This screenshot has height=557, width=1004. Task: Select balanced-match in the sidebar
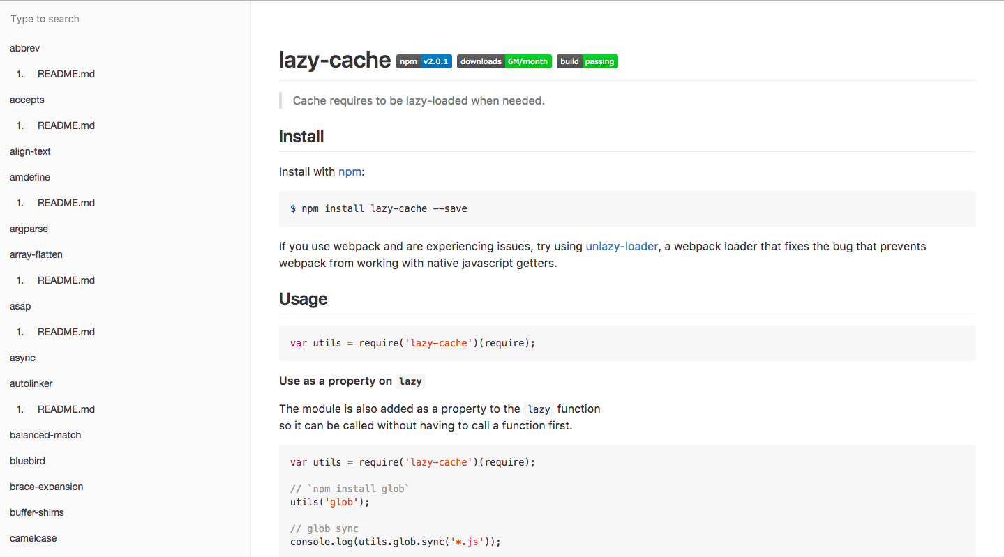(45, 435)
